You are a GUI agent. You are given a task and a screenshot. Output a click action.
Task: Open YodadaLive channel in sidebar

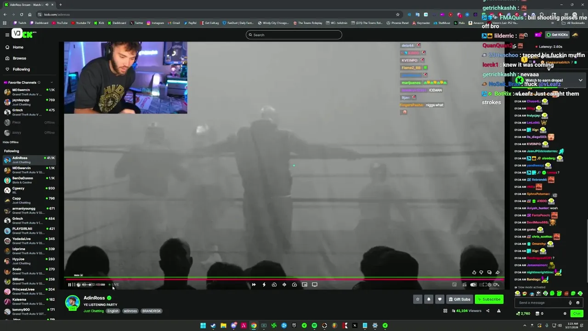pyautogui.click(x=29, y=241)
